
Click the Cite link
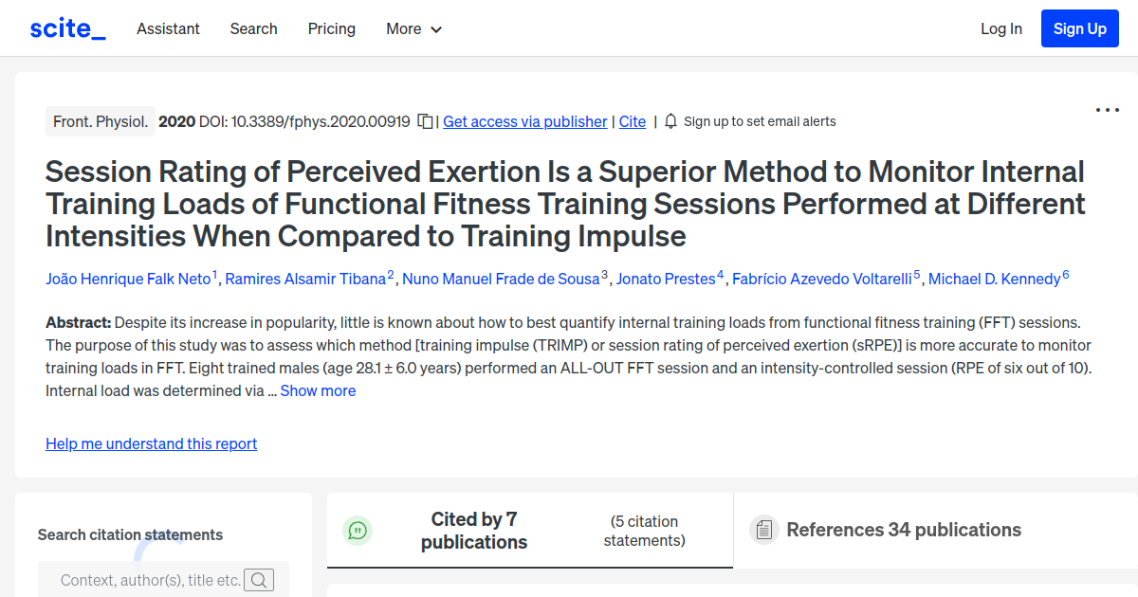pyautogui.click(x=632, y=121)
